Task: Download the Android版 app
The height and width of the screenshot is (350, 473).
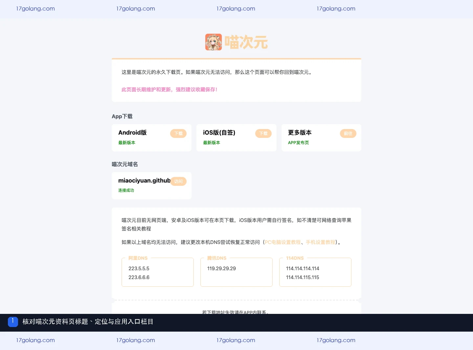Action: pyautogui.click(x=178, y=134)
